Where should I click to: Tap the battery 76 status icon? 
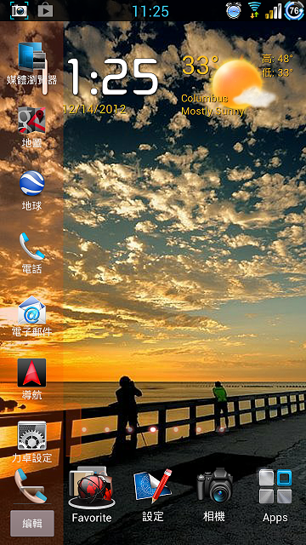[294, 10]
